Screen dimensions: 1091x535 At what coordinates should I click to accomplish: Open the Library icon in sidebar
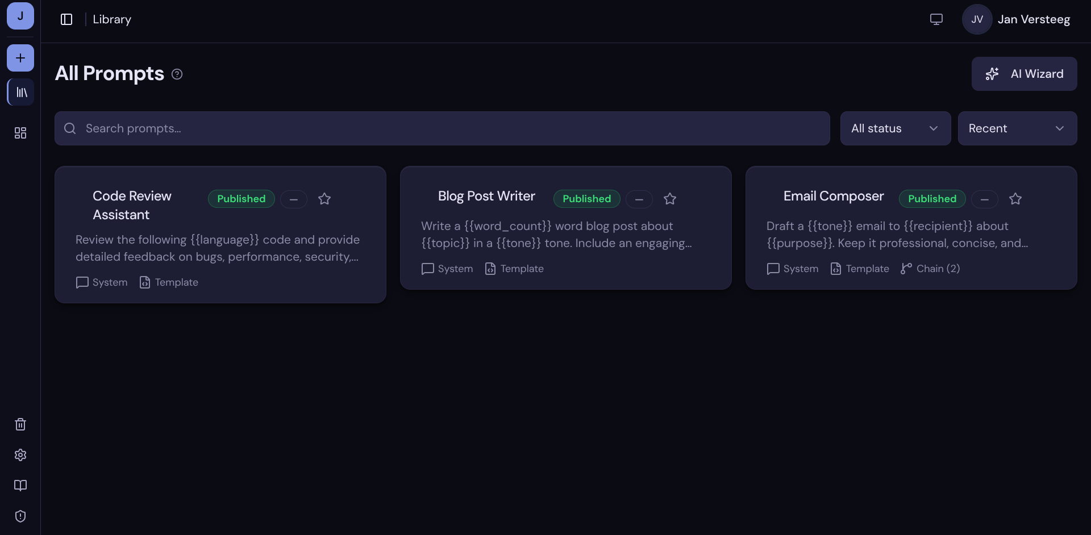[21, 92]
